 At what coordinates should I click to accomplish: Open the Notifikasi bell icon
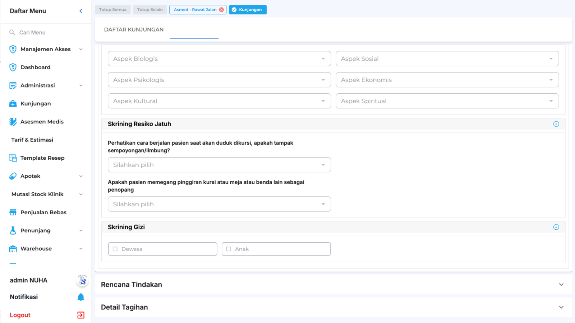pyautogui.click(x=81, y=297)
